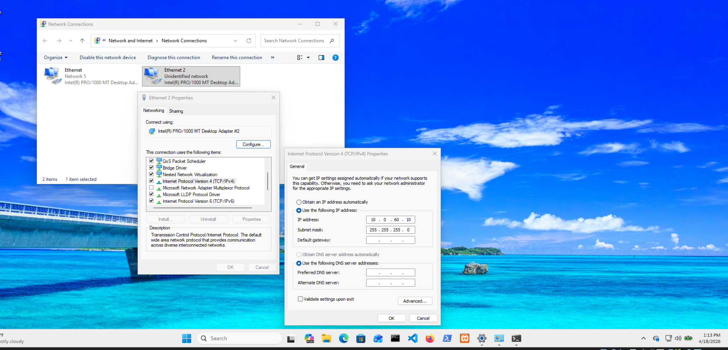Toggle the preview pane icon
The image size is (728, 350).
pyautogui.click(x=321, y=57)
